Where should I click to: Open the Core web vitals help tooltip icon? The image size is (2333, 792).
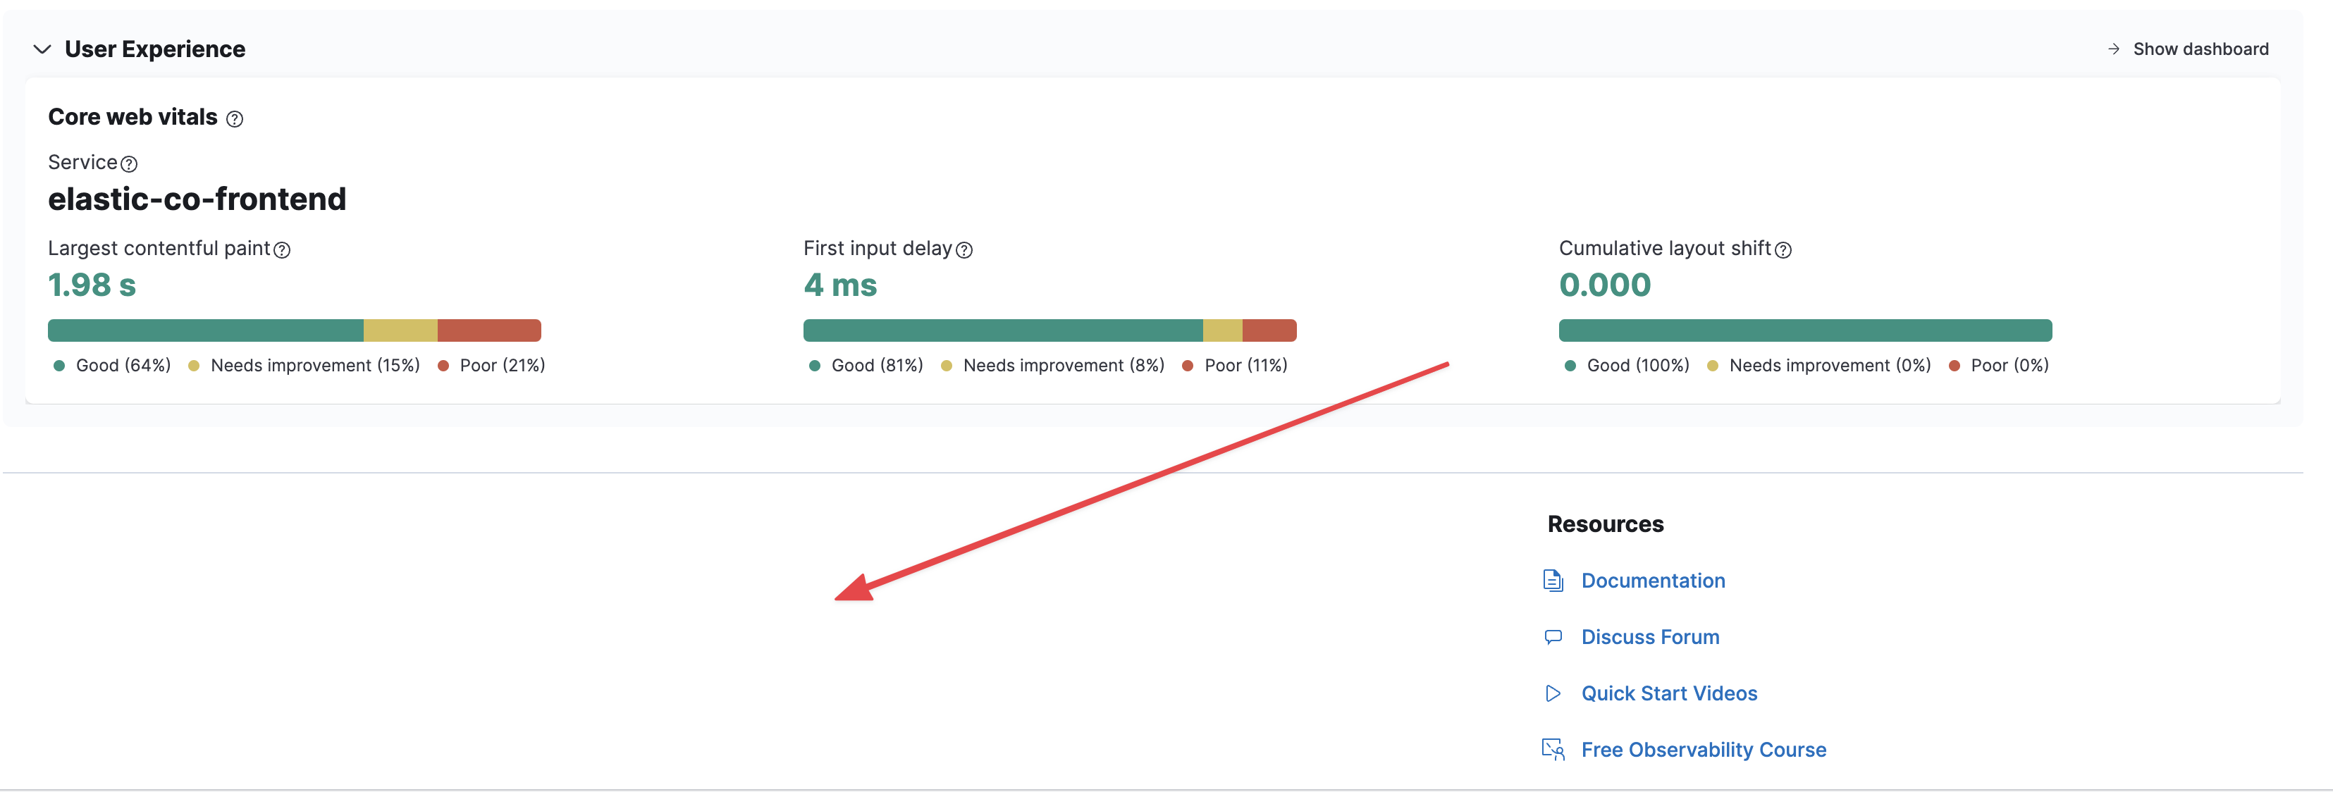click(x=236, y=118)
